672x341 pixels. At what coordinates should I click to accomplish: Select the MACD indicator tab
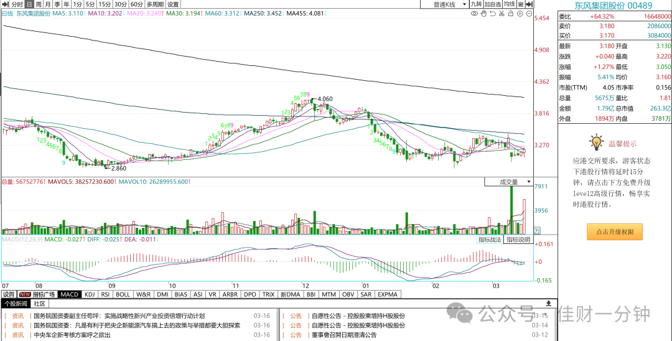point(69,295)
